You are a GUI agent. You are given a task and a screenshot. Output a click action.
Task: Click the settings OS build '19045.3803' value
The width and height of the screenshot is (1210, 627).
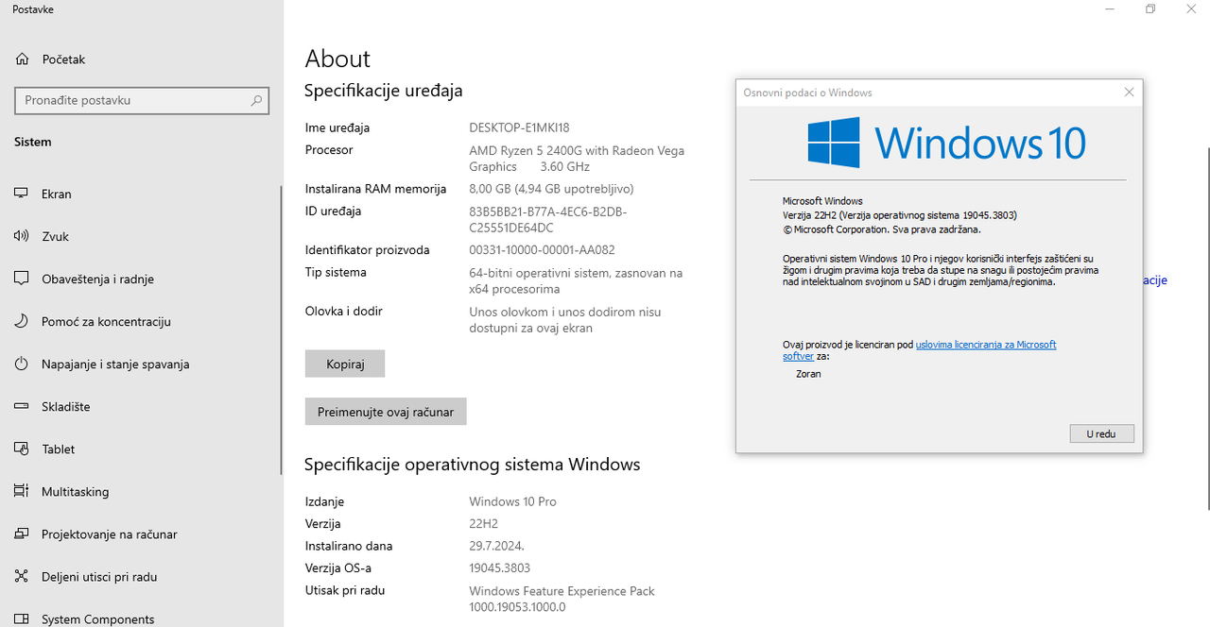499,568
